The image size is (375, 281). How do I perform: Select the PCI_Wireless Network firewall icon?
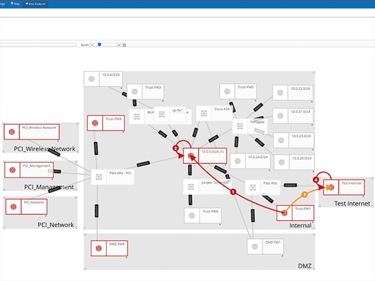click(12, 132)
